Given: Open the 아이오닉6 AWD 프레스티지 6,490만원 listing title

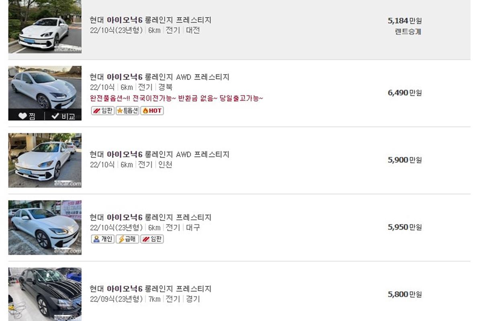Looking at the screenshot, I should (x=159, y=77).
